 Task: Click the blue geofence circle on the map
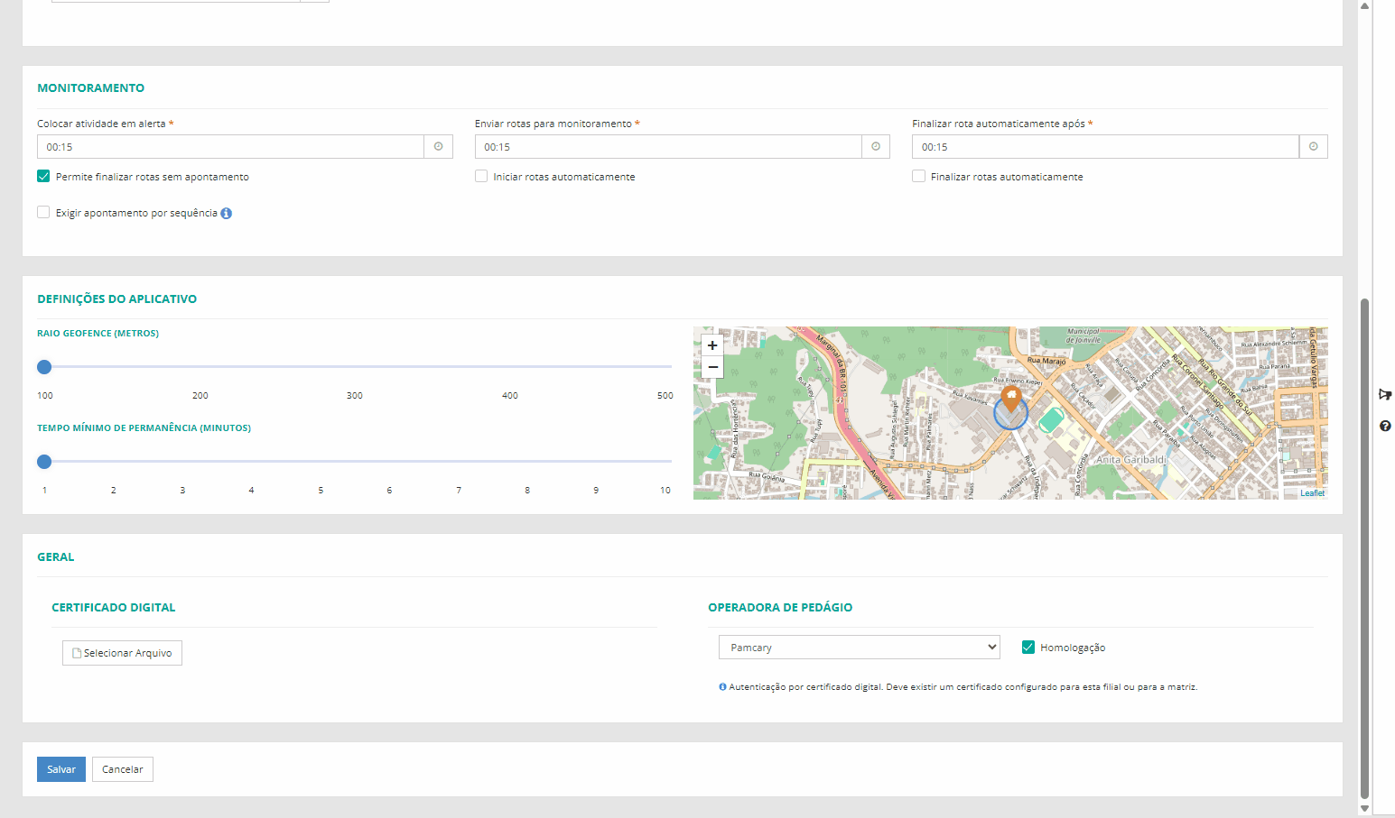(1011, 414)
